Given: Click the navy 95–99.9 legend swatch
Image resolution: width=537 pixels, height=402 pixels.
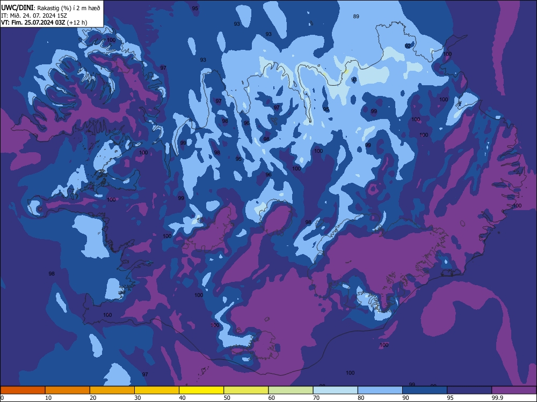Looking at the screenshot, I should tap(469, 390).
